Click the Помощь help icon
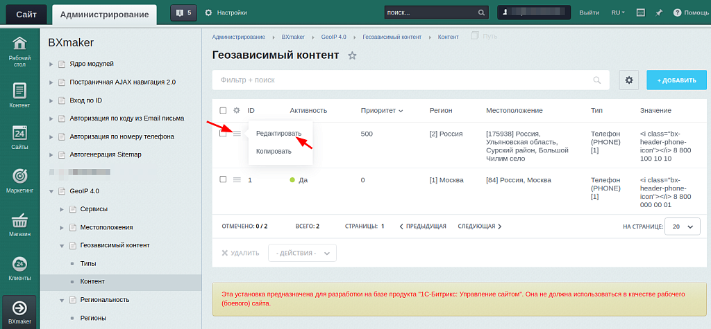The image size is (711, 329). coord(677,12)
